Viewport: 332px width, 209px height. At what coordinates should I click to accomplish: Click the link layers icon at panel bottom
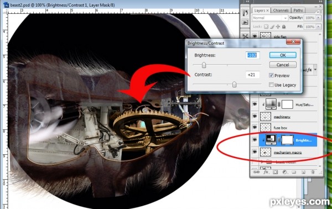pos(256,172)
